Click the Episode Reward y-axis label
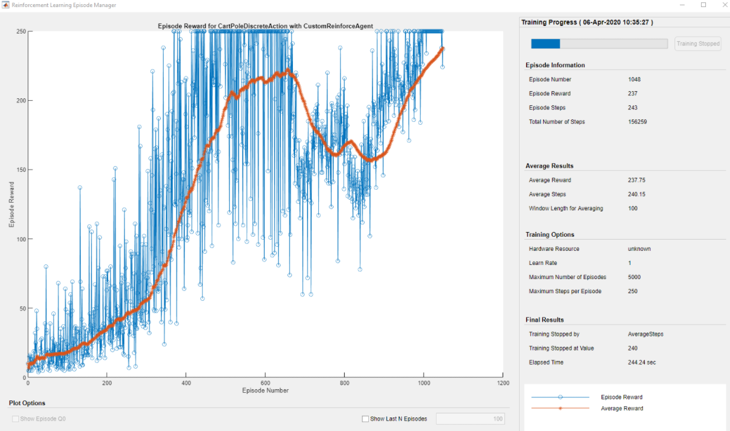Viewport: 730px width, 431px height. (x=11, y=204)
